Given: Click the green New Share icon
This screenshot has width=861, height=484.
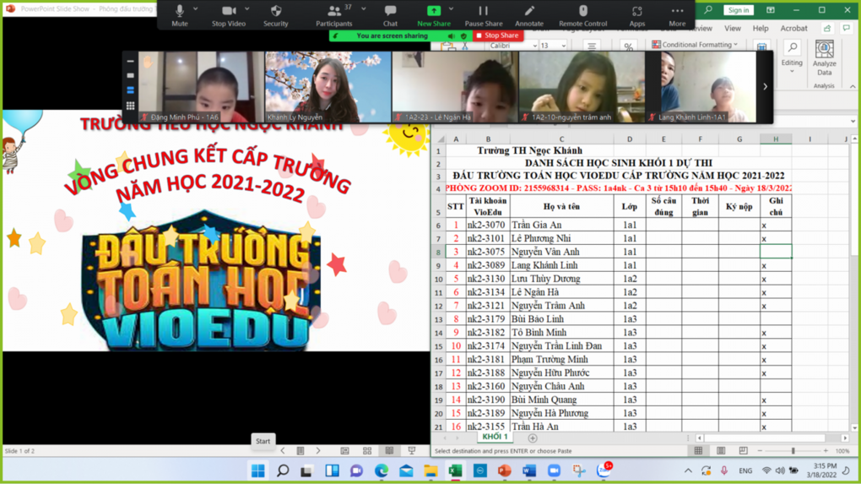Looking at the screenshot, I should click(433, 14).
